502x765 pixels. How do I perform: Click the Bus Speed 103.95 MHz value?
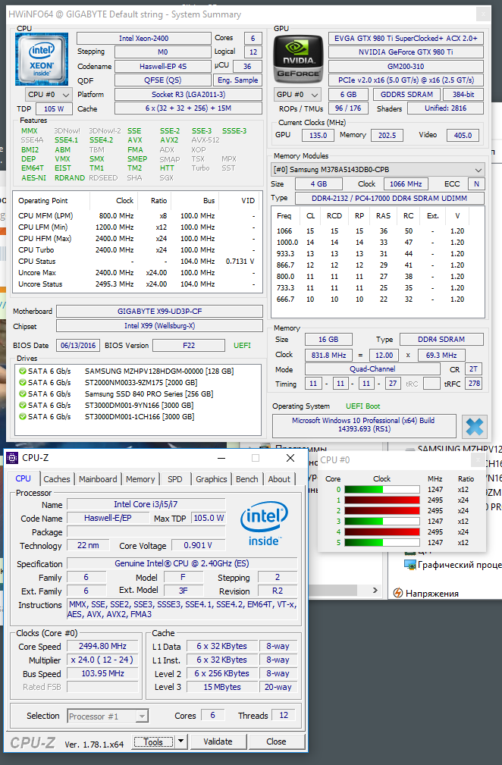coord(102,673)
